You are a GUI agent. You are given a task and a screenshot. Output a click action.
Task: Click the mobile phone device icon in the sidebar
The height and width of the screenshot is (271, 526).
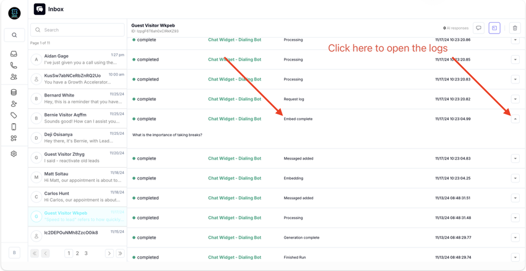coord(14,127)
